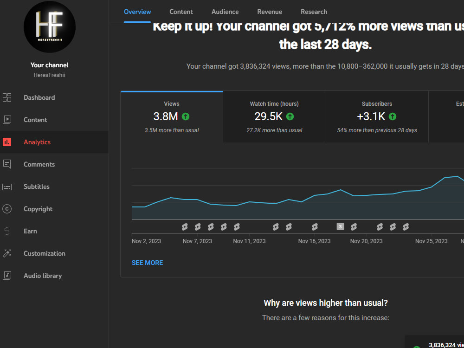464x348 pixels.
Task: Click the gray '3' video-count marker under the chart
Action: coord(340,227)
